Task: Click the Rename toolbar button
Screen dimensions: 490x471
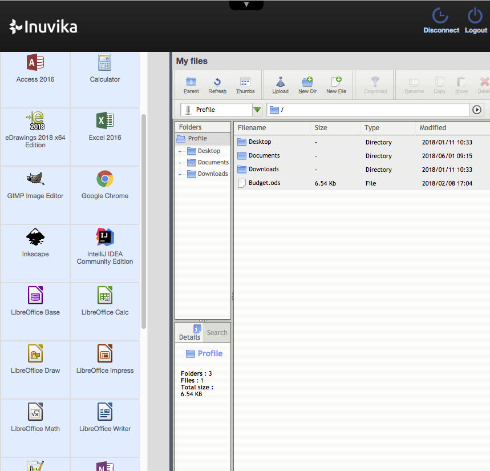Action: tap(414, 86)
